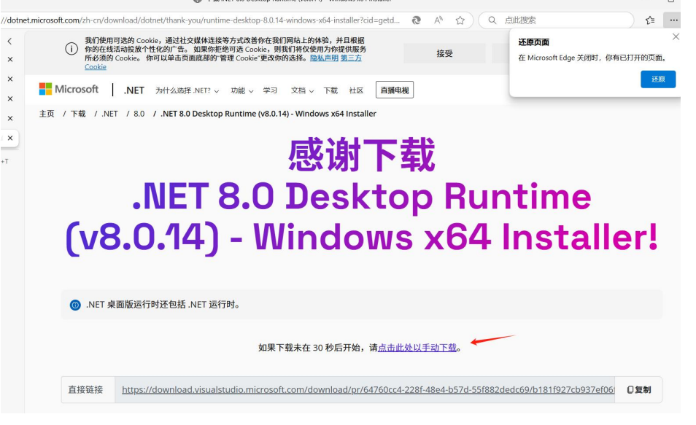Accept cookies with the 接受 button
The height and width of the screenshot is (425, 696).
[x=444, y=53]
